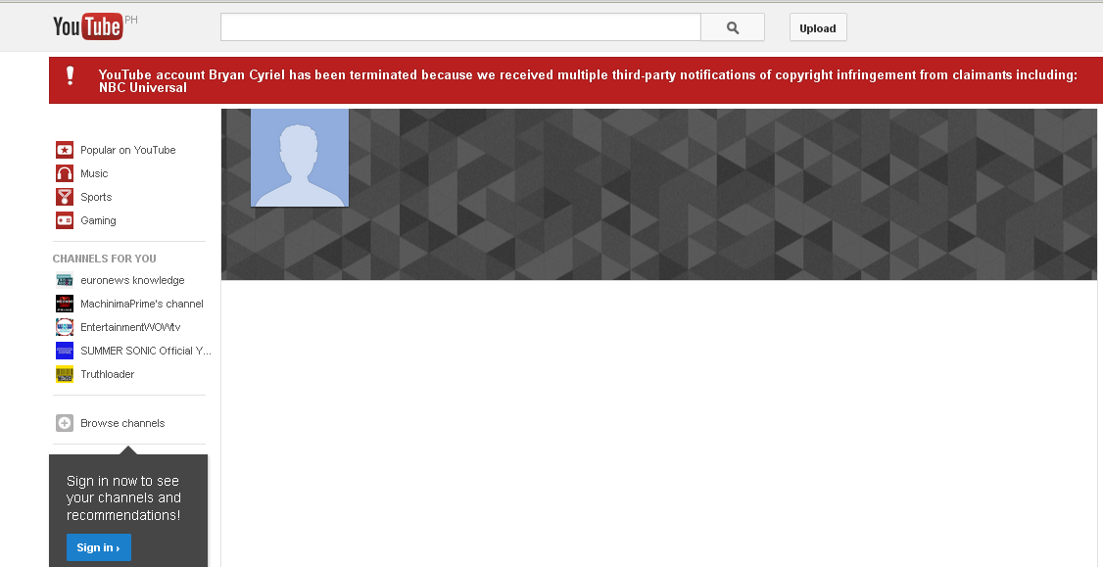
Task: Open the Music category link
Action: click(94, 173)
